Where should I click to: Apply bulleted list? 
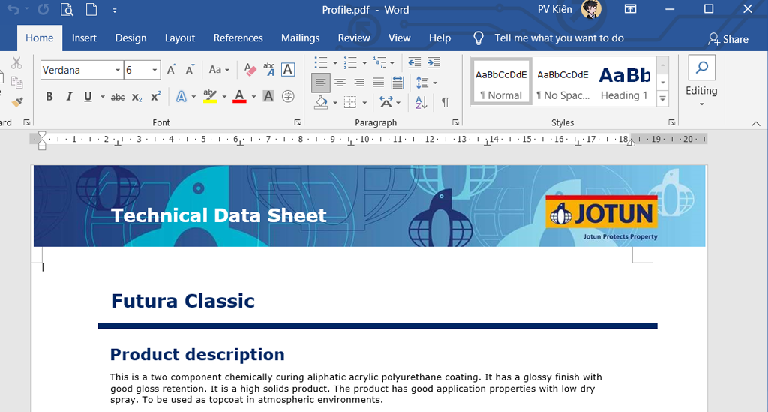321,62
